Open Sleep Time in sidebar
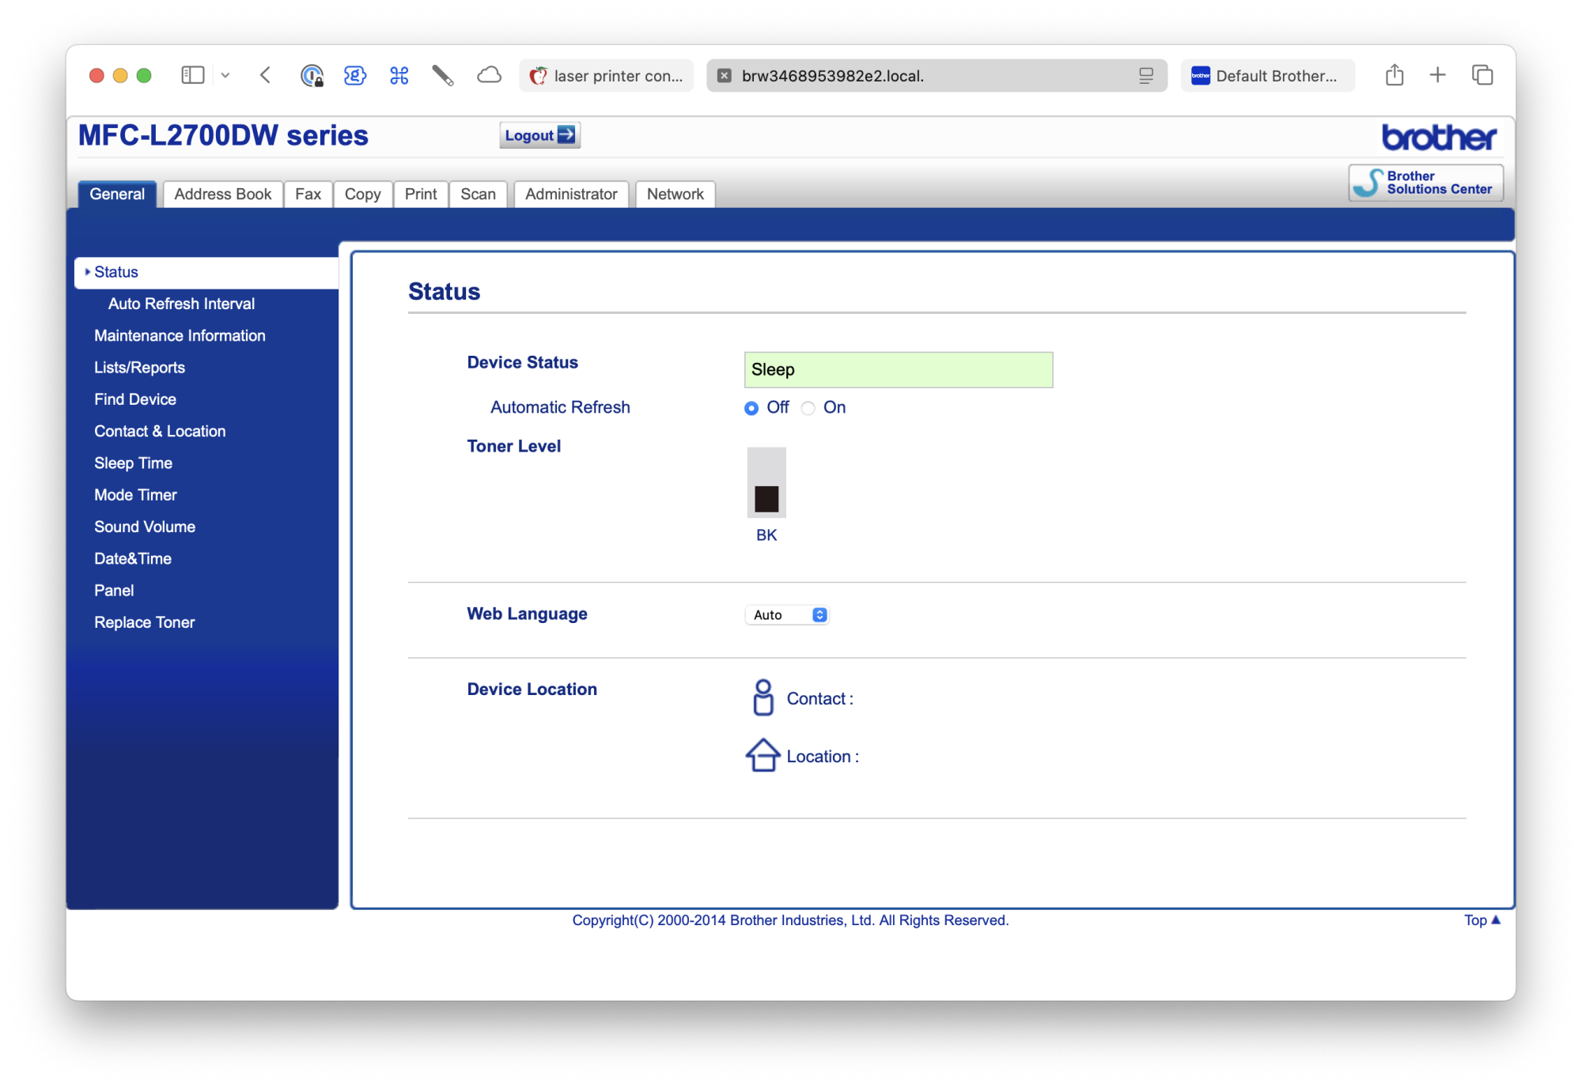The image size is (1582, 1088). (x=133, y=463)
